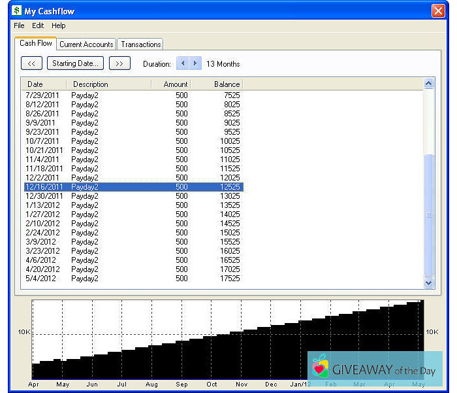The width and height of the screenshot is (457, 393).
Task: Click scrollbar down arrow in list
Action: [429, 282]
